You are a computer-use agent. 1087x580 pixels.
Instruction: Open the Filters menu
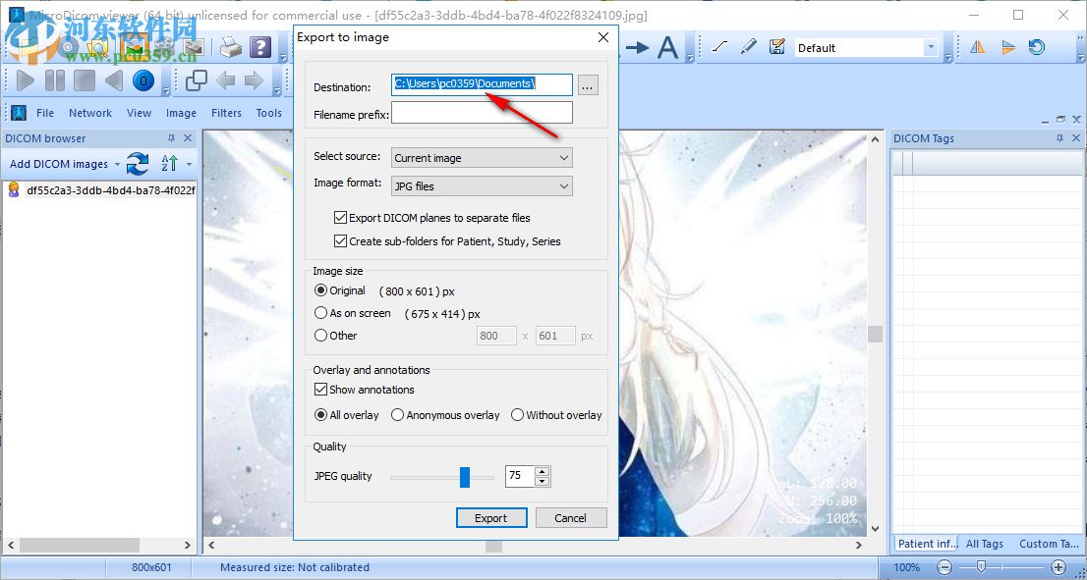pos(227,113)
